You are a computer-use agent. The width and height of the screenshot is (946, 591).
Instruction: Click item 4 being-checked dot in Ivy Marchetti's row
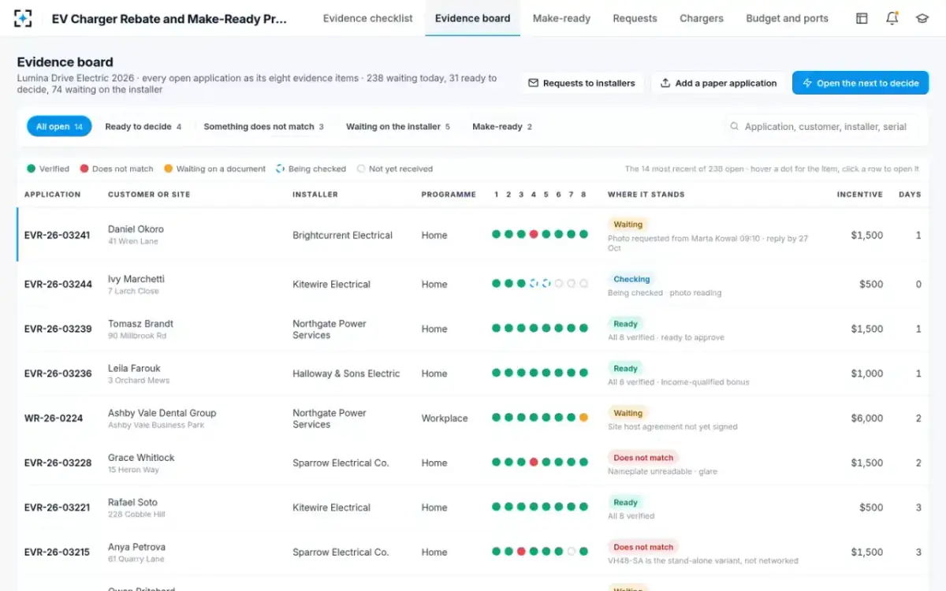click(534, 284)
